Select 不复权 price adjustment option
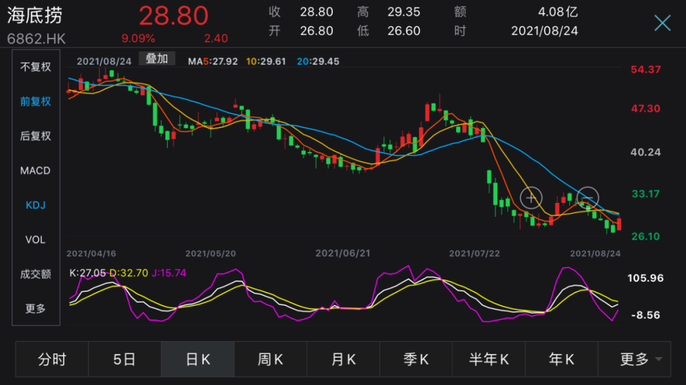 click(x=36, y=67)
